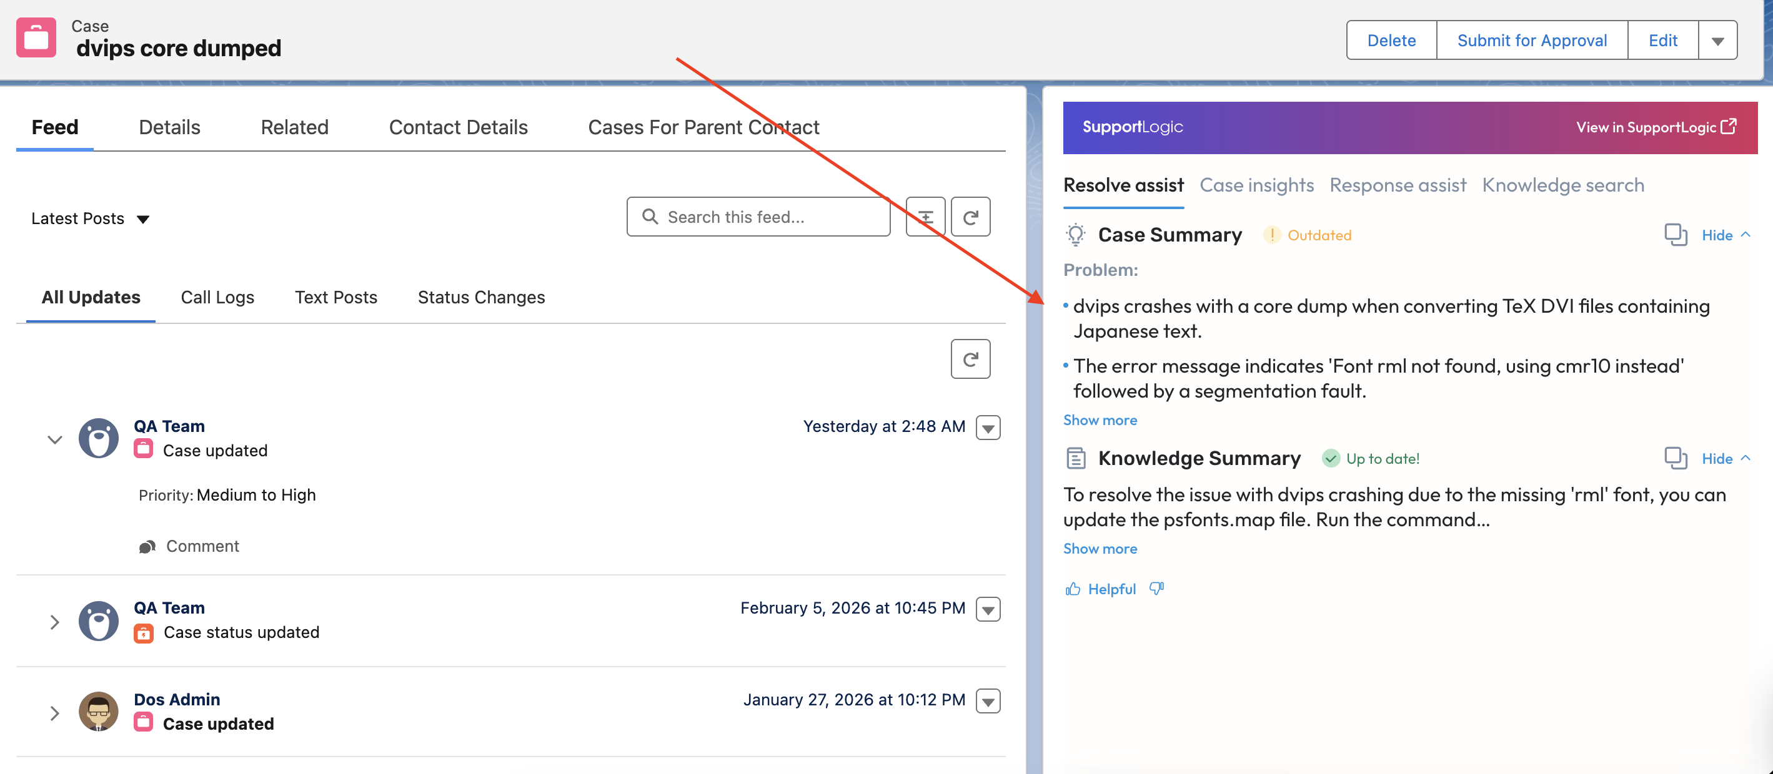This screenshot has height=774, width=1773.
Task: Click the feed filter icon beside search
Action: click(x=925, y=217)
